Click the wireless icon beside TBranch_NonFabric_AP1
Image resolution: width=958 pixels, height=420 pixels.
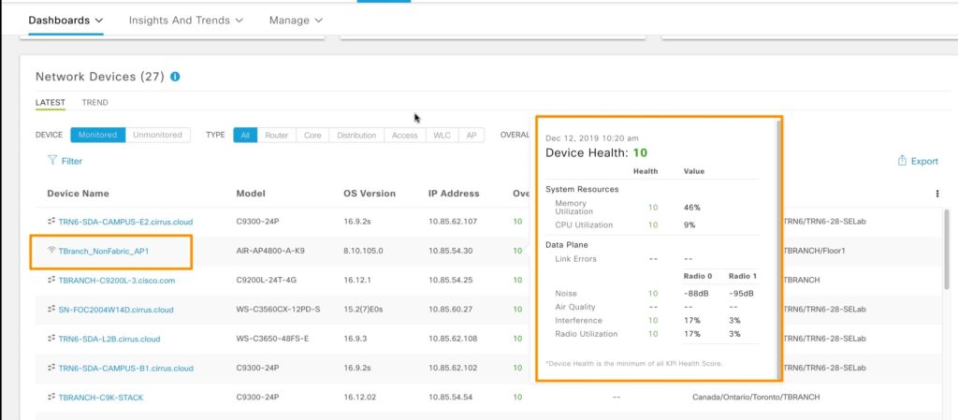pos(51,251)
